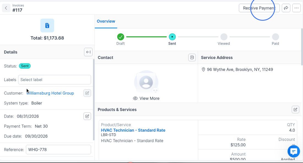Viewport: 303px width, 163px height.
Task: Collapse the Details panel
Action: tap(88, 52)
